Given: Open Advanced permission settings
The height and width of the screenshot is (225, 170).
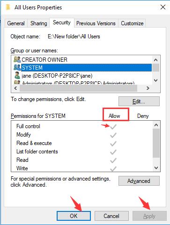Looking at the screenshot, I should pos(139,181).
